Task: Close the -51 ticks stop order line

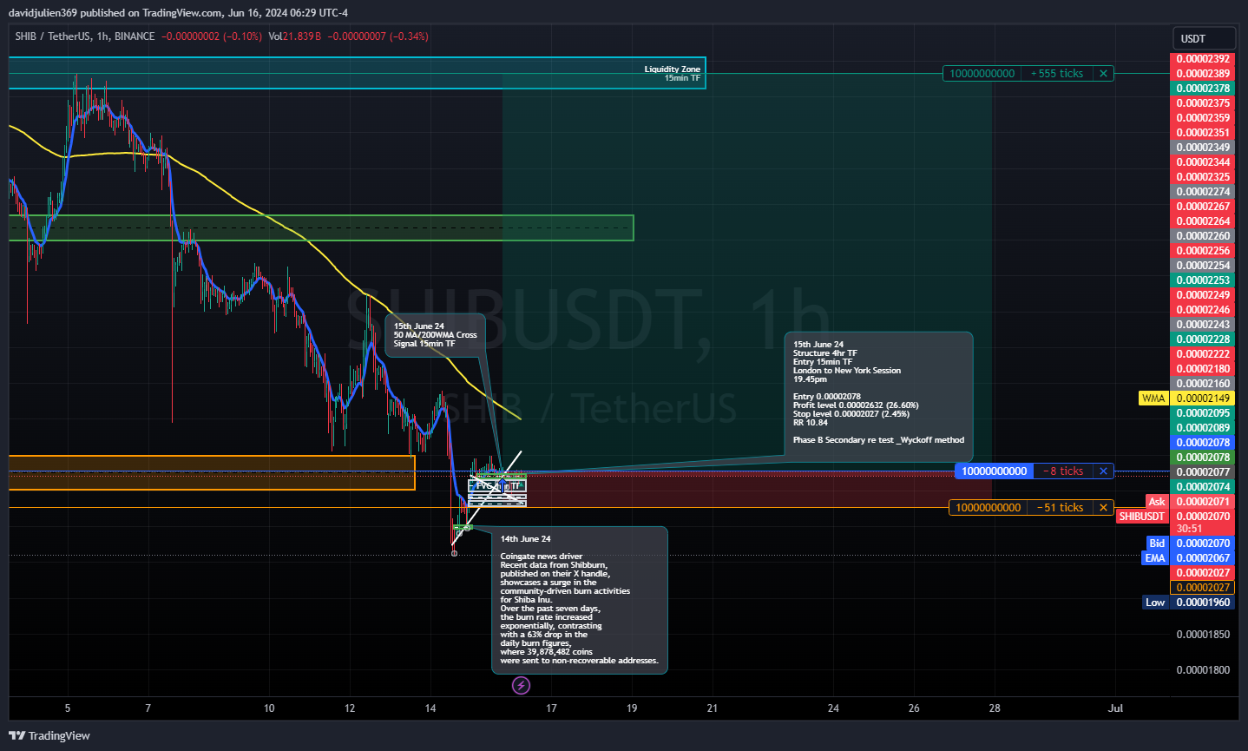Action: [x=1103, y=508]
